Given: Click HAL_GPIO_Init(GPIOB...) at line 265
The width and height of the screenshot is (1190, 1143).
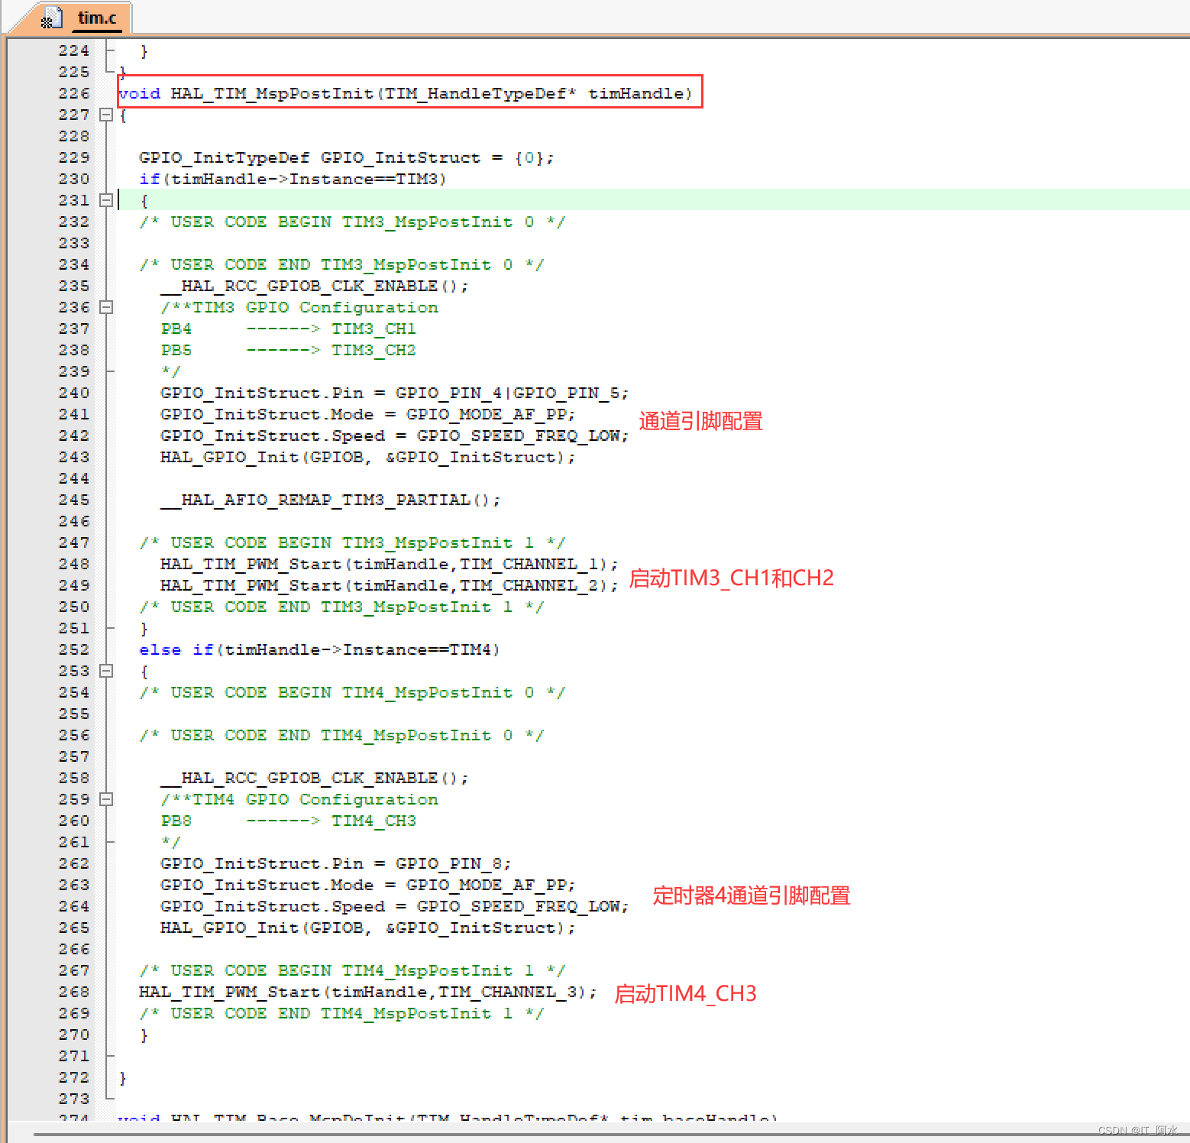Looking at the screenshot, I should pyautogui.click(x=367, y=928).
